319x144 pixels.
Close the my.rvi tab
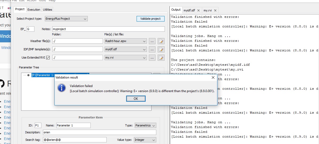[215, 10]
